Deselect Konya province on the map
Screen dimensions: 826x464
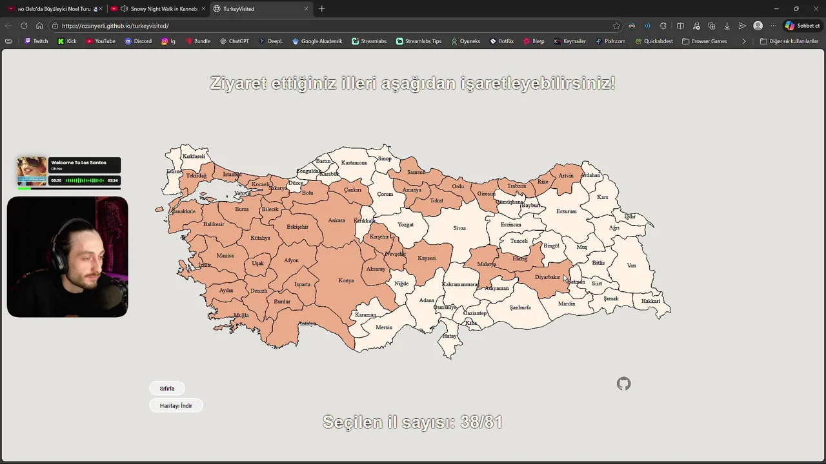click(x=346, y=280)
